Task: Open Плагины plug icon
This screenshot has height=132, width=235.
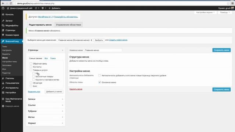Action: tap(3, 78)
